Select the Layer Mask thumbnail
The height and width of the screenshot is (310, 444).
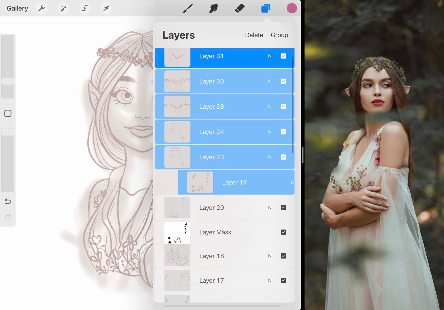coord(177,233)
